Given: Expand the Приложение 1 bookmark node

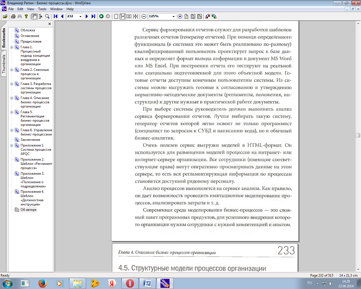Looking at the screenshot, I should 12,145.
